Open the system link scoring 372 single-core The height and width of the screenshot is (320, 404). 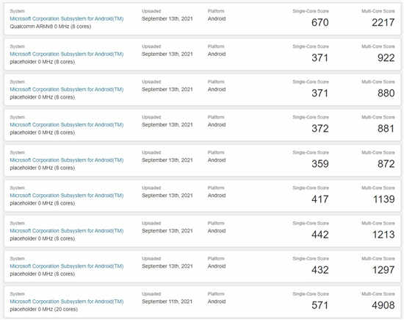coord(66,125)
